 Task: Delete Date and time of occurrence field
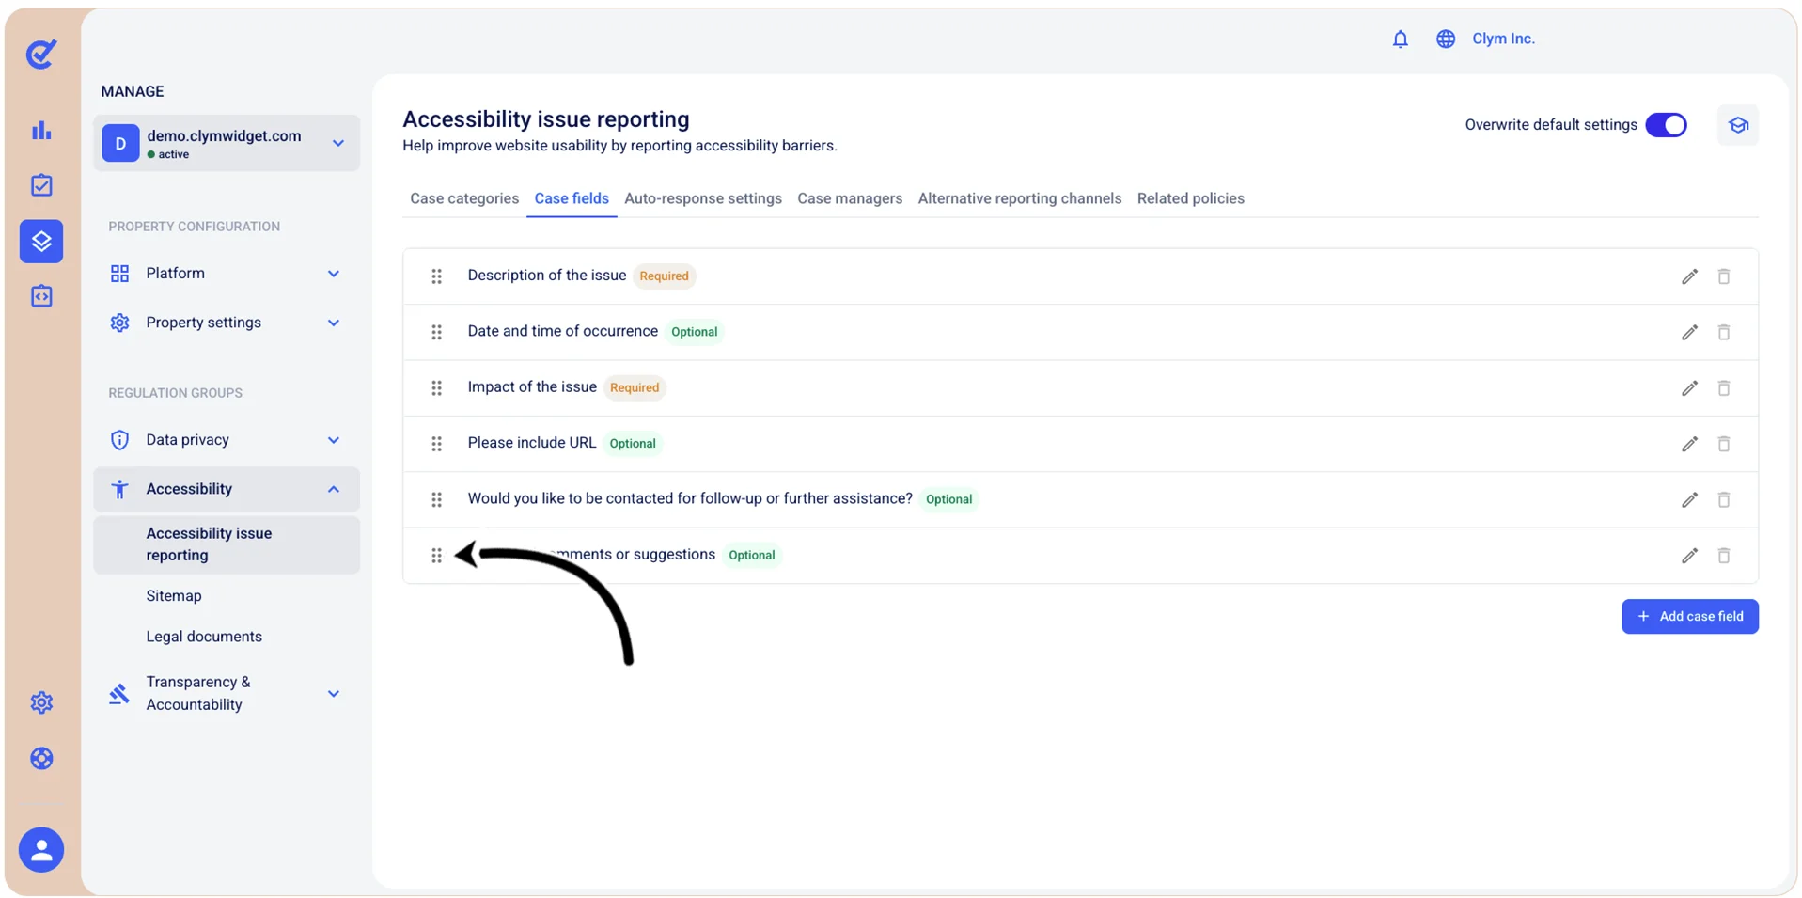click(1723, 332)
